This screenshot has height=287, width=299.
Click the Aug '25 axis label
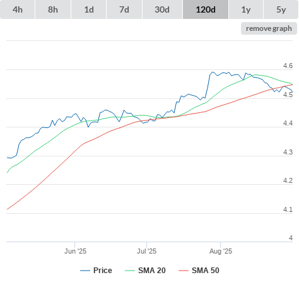coord(221,251)
